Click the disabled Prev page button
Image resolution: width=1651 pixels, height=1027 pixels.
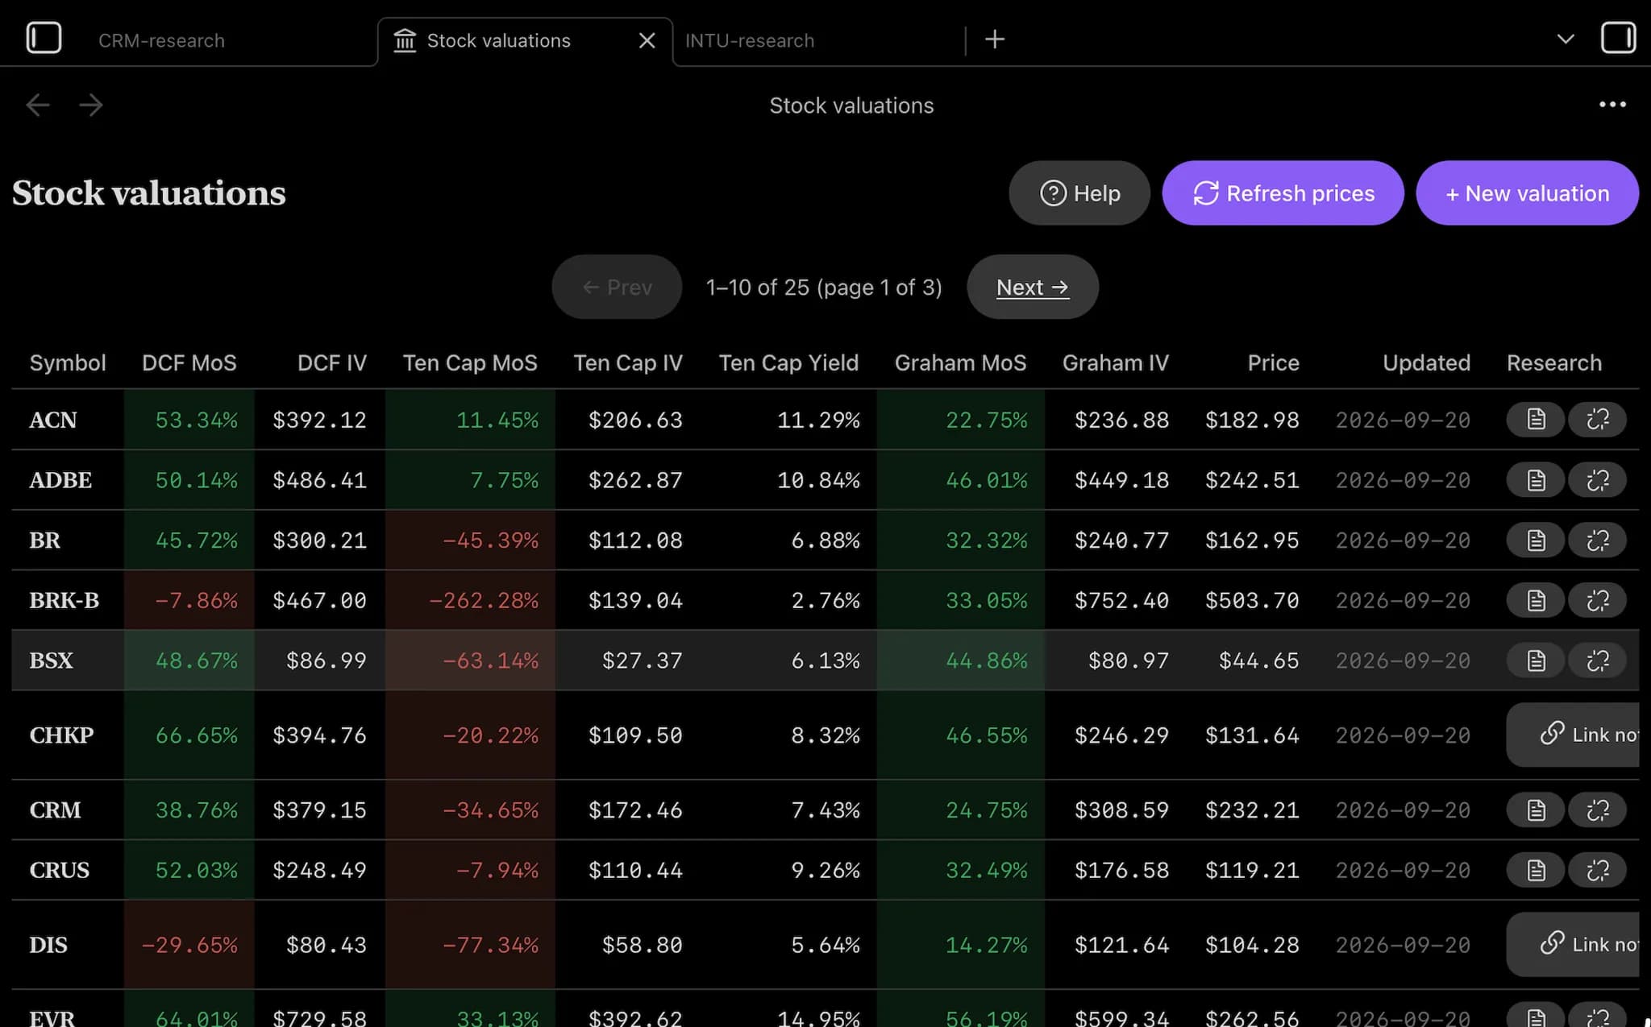[x=617, y=288]
